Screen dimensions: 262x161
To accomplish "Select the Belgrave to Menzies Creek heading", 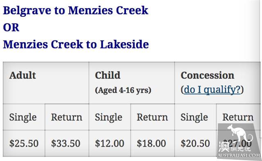I will coord(76,11).
